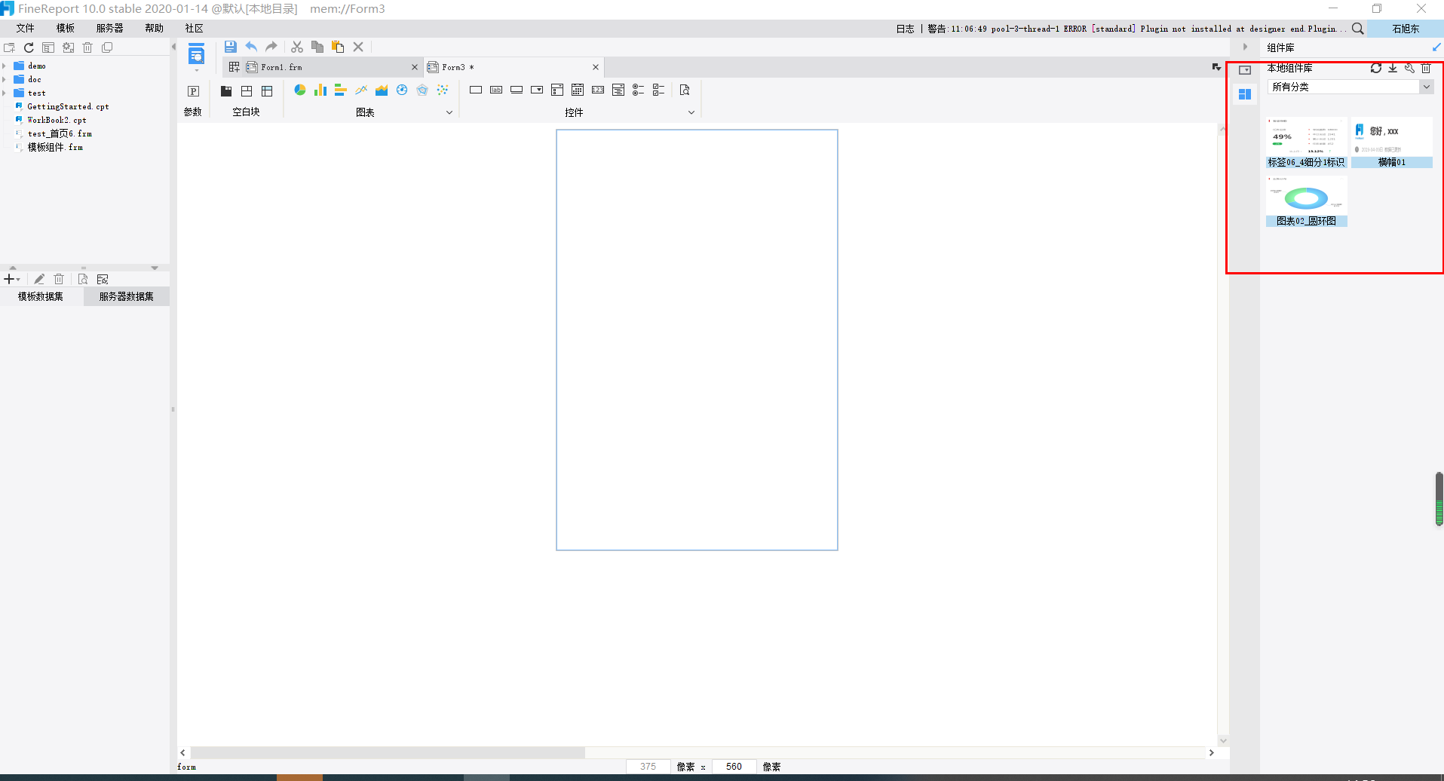Select the radio button group widget icon

click(x=639, y=90)
